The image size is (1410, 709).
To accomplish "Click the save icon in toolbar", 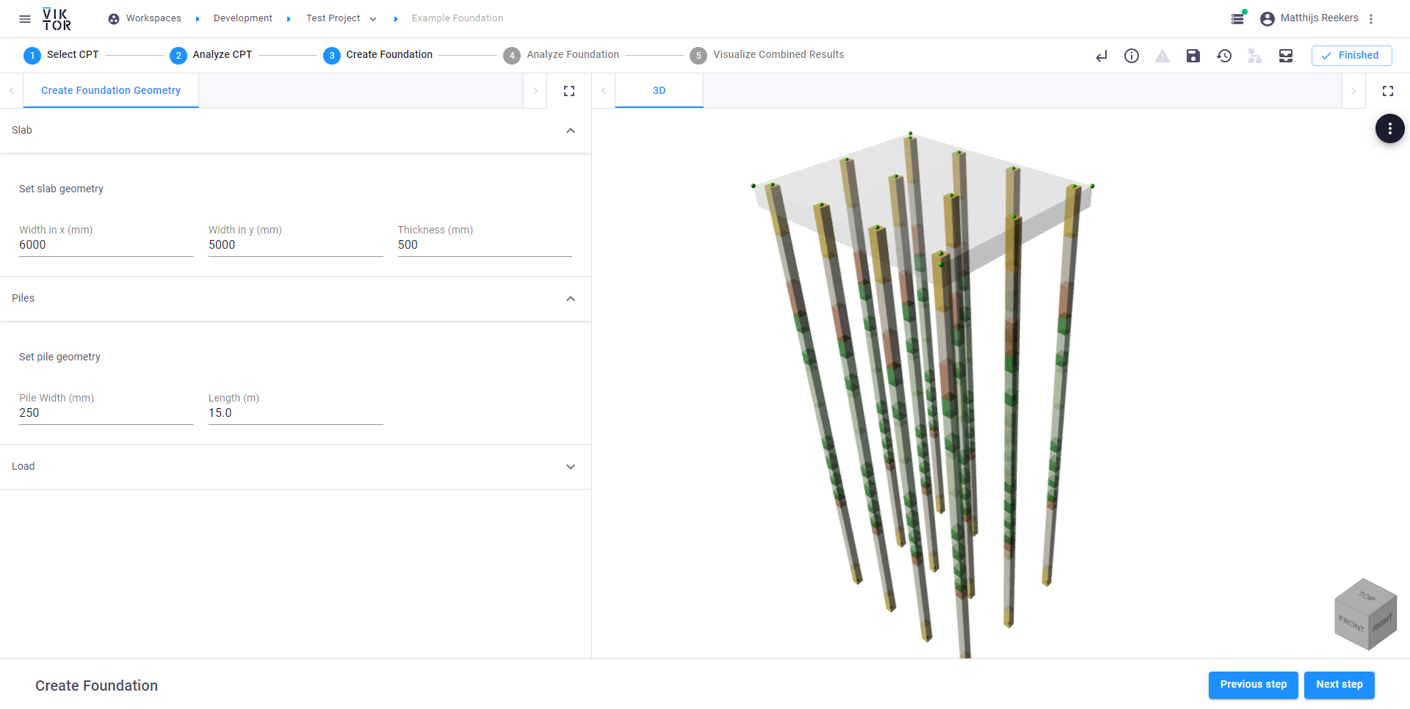I will click(1193, 56).
